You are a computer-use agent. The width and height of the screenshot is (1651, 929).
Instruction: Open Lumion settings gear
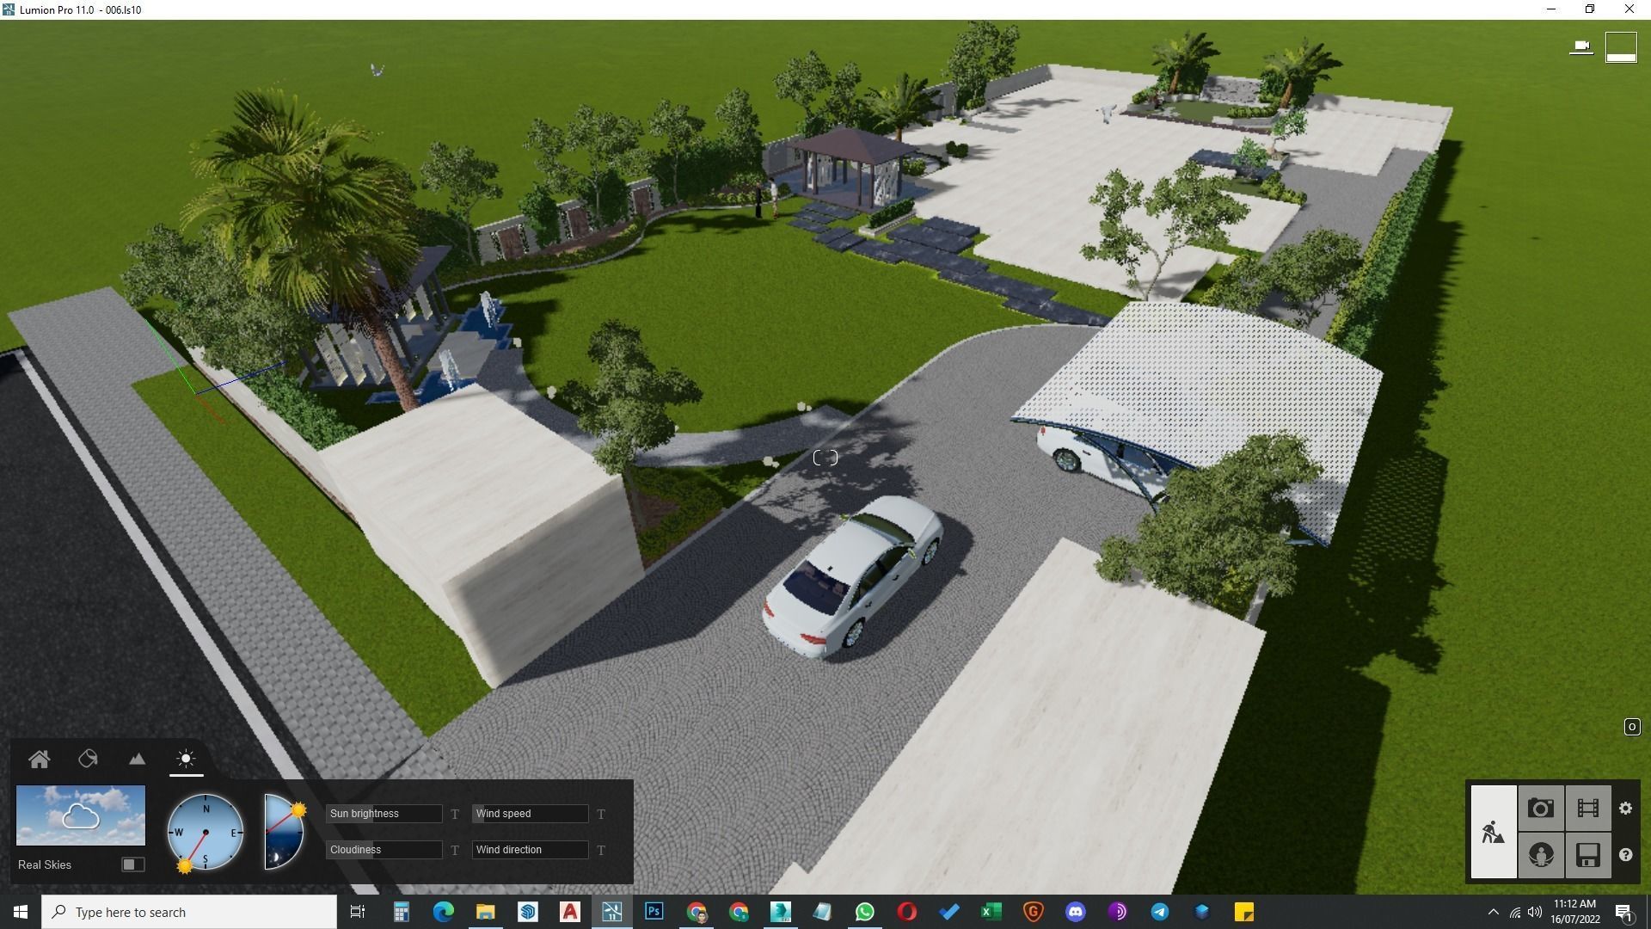(x=1625, y=809)
